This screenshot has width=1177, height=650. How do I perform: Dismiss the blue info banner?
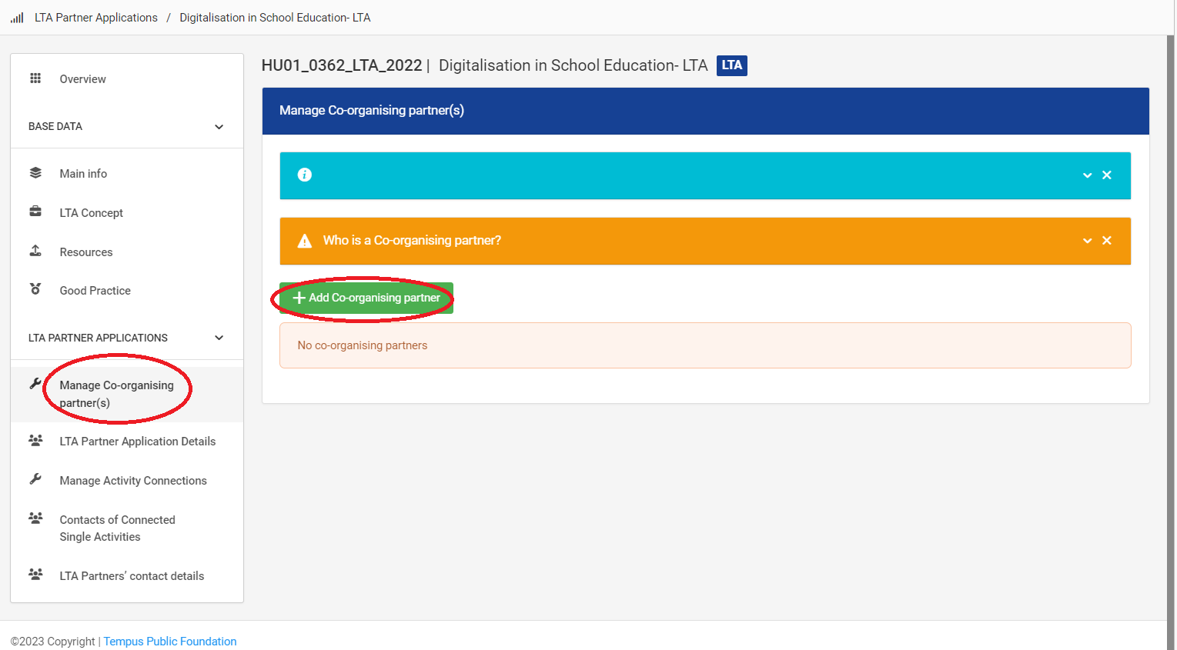coord(1107,175)
